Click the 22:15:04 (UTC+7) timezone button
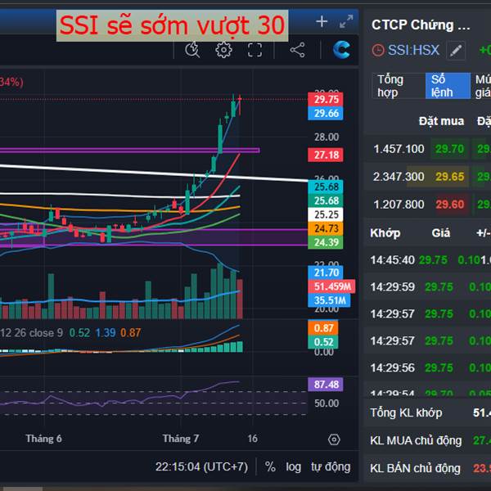 (x=201, y=466)
